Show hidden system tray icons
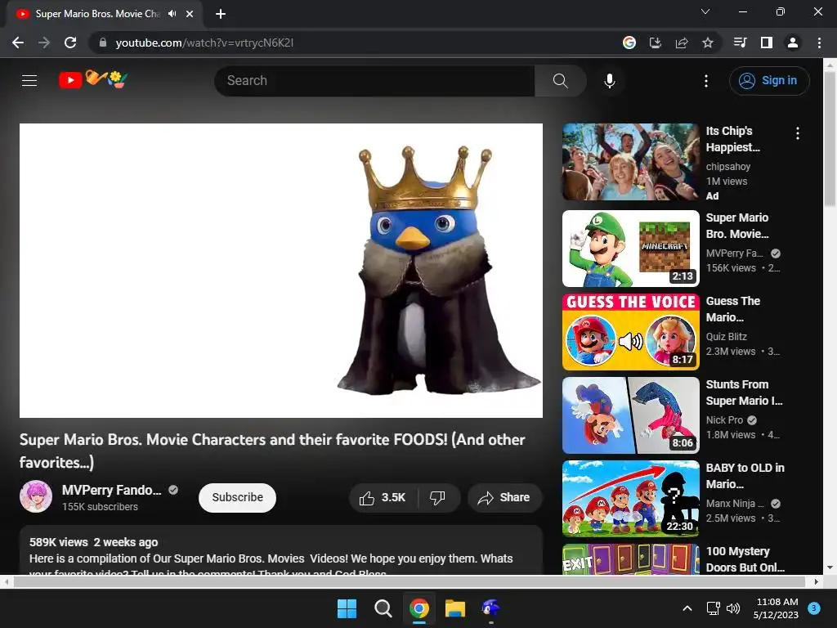The height and width of the screenshot is (628, 837). coord(687,608)
